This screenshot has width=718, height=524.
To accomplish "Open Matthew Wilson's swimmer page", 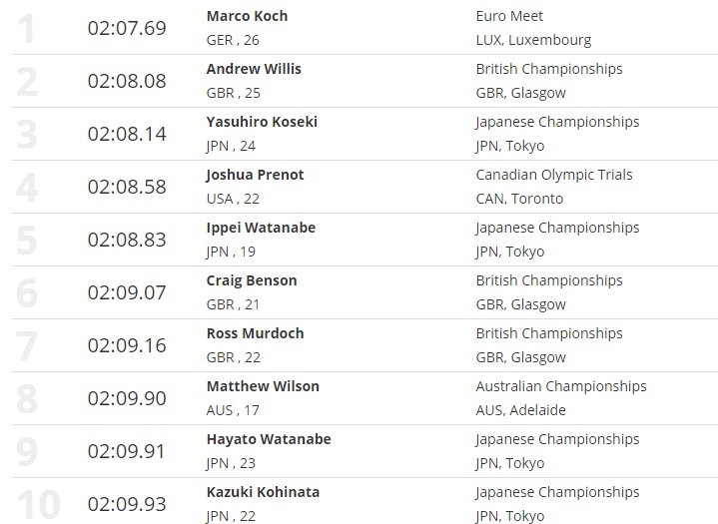I will (263, 386).
